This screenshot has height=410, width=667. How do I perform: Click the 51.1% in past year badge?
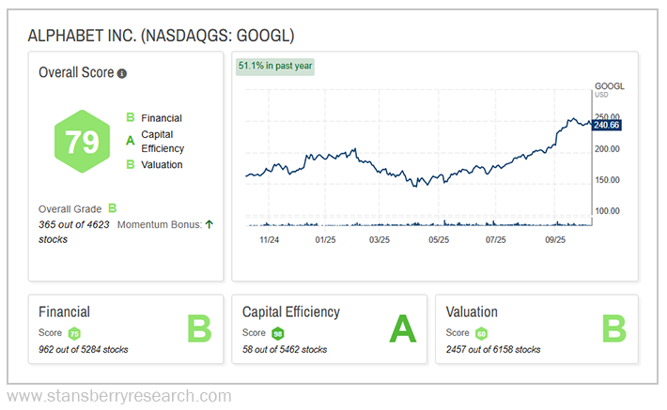tap(275, 66)
